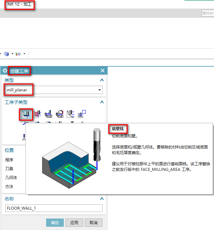Pick the third milling subtype icon in top row

(x=48, y=114)
